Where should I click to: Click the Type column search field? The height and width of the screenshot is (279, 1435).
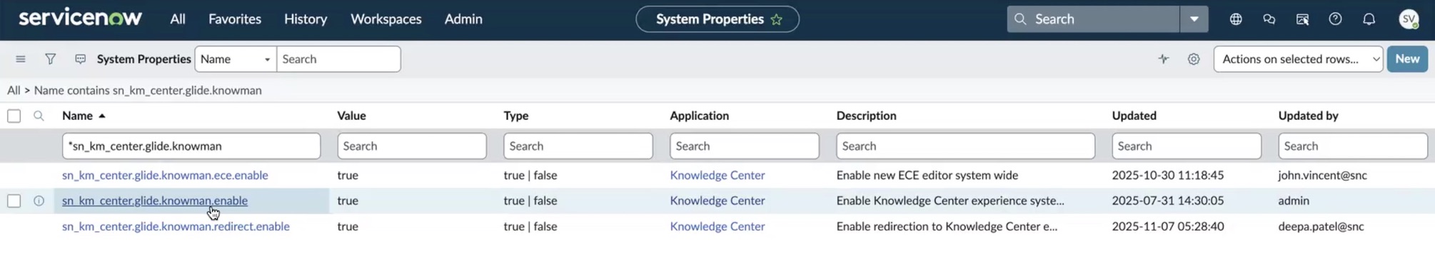578,146
